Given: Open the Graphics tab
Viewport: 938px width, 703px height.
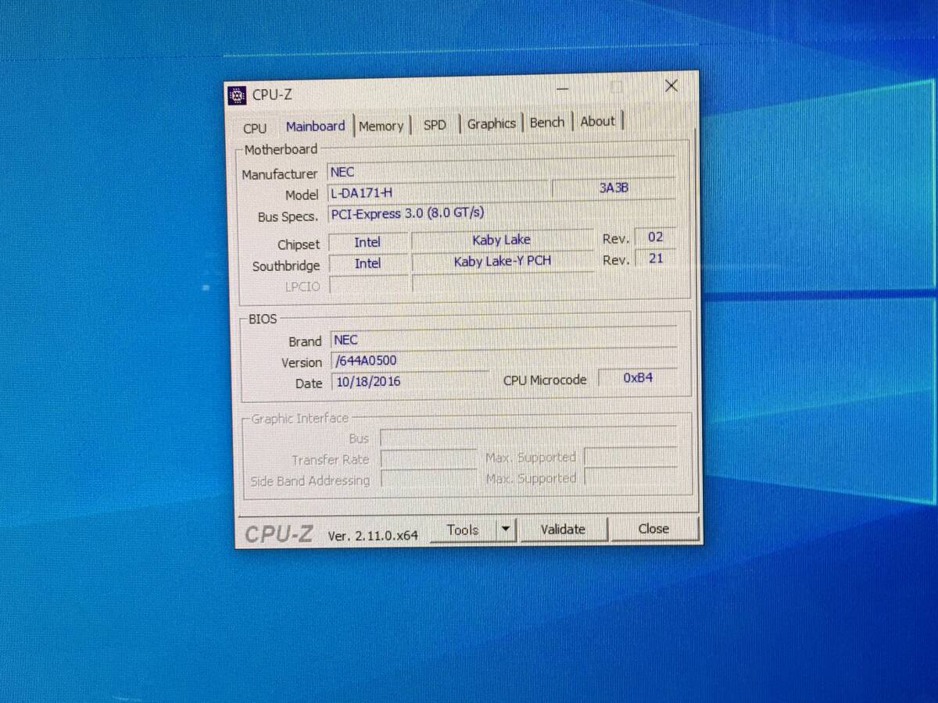Looking at the screenshot, I should pyautogui.click(x=492, y=123).
